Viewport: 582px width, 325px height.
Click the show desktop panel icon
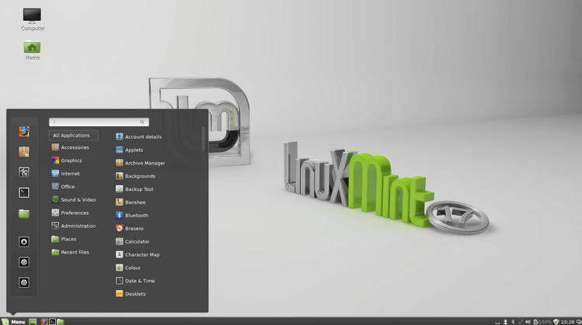click(x=33, y=322)
